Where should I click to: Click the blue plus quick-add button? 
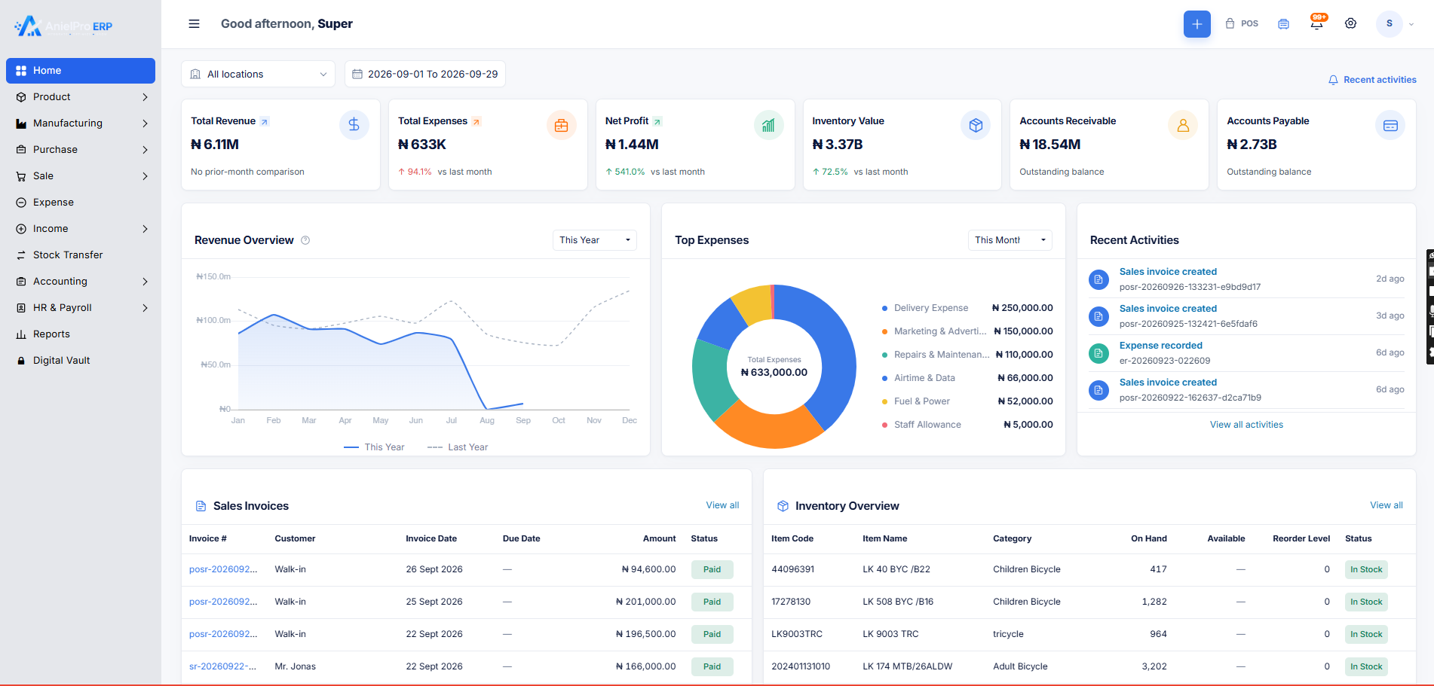coord(1197,24)
